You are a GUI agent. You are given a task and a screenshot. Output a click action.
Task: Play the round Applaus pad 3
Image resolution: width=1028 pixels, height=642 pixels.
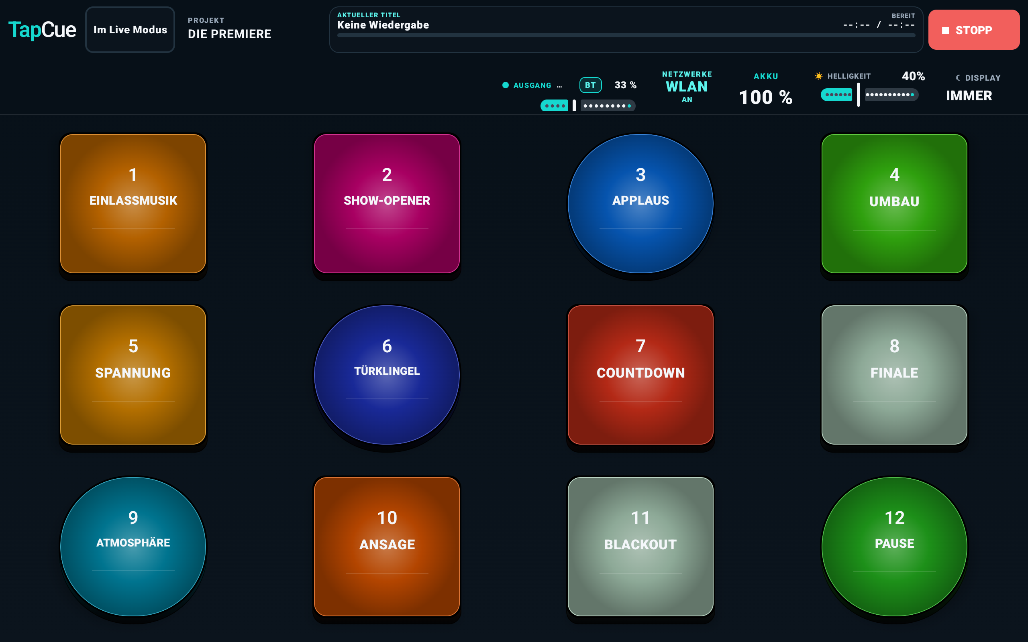tap(640, 203)
